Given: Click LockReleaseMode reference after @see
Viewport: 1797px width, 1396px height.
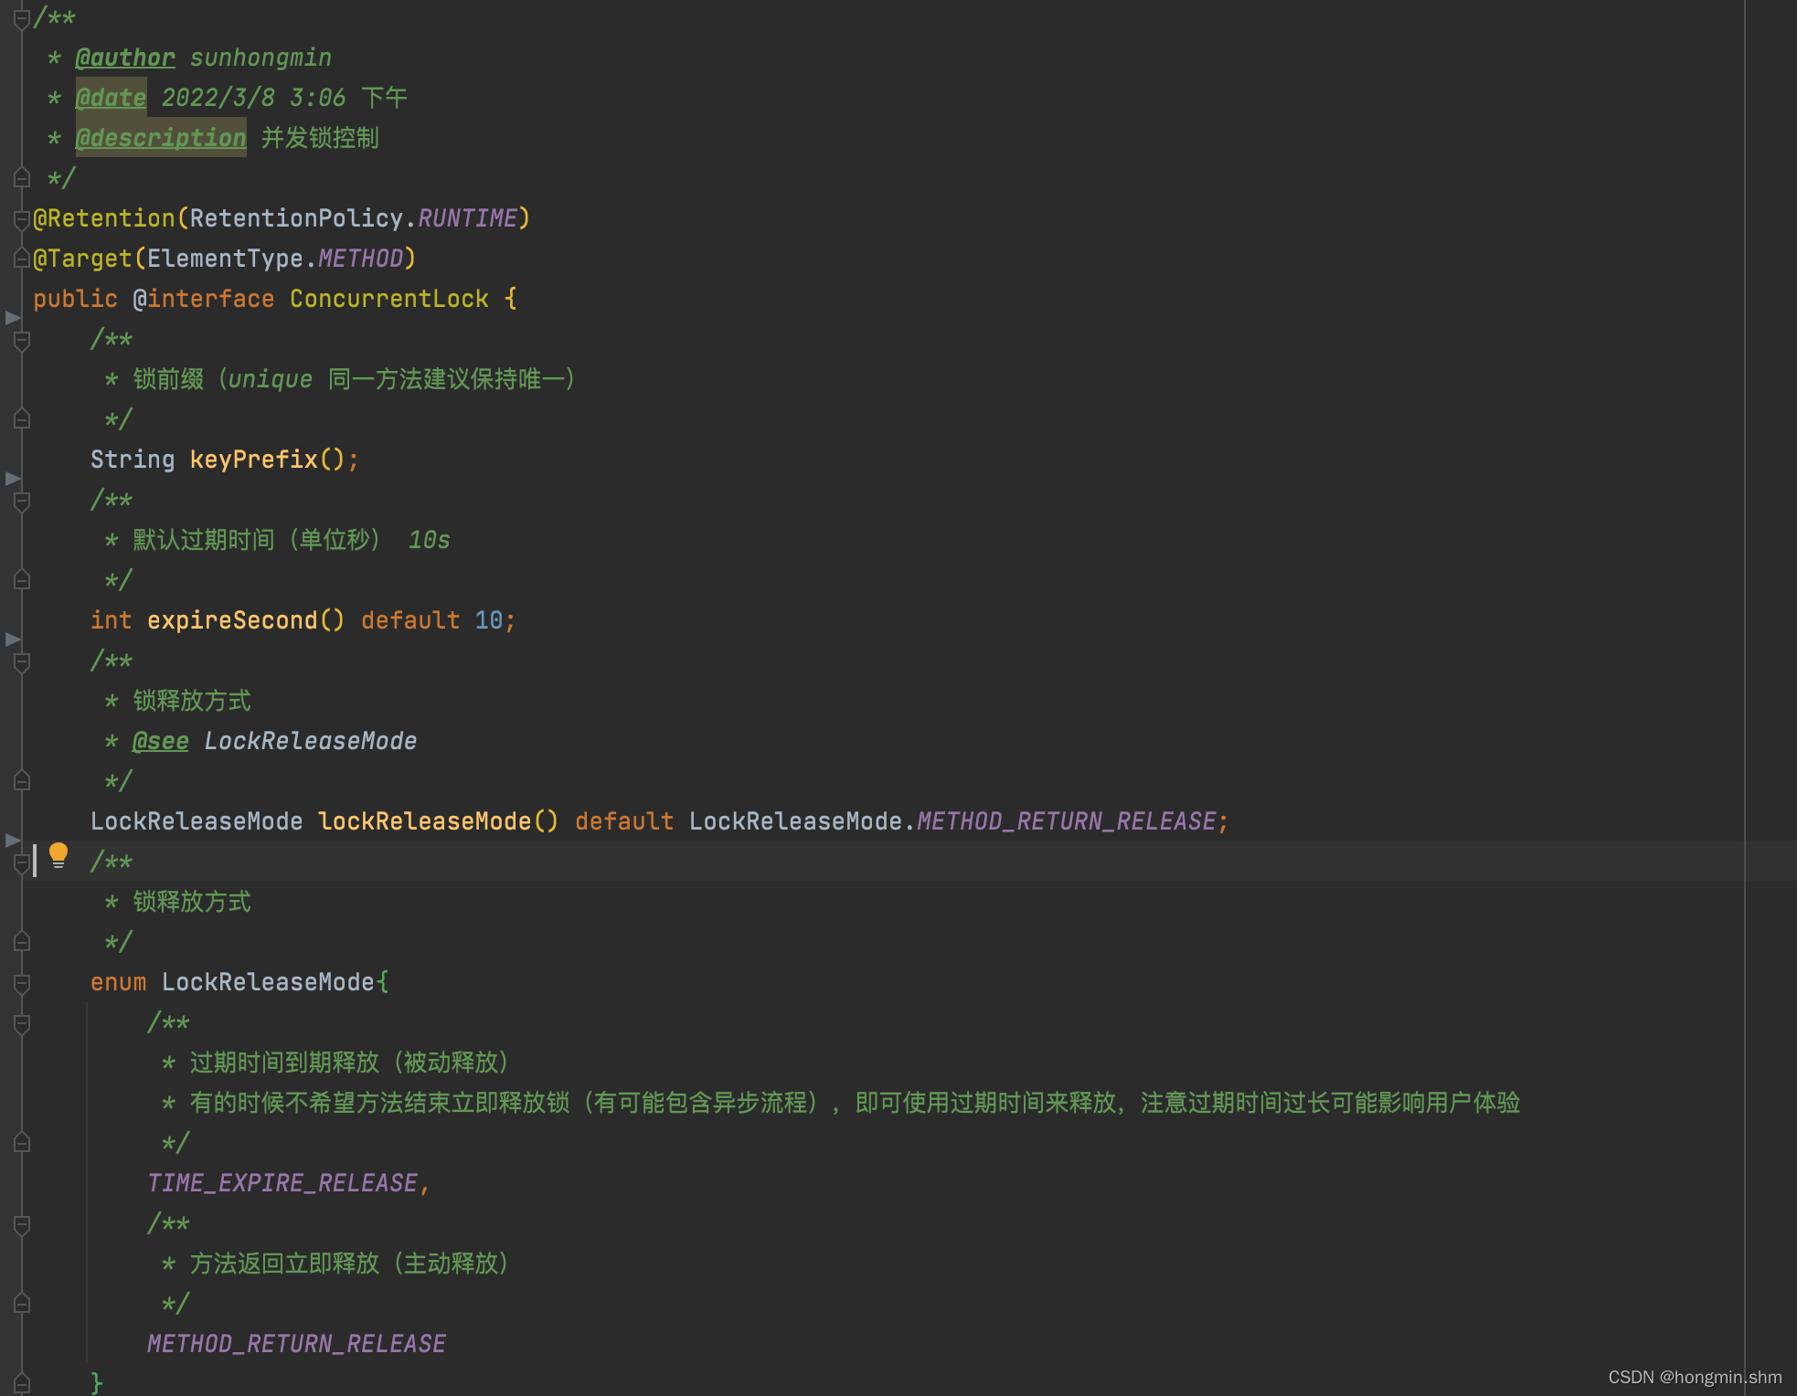Looking at the screenshot, I should click(311, 741).
